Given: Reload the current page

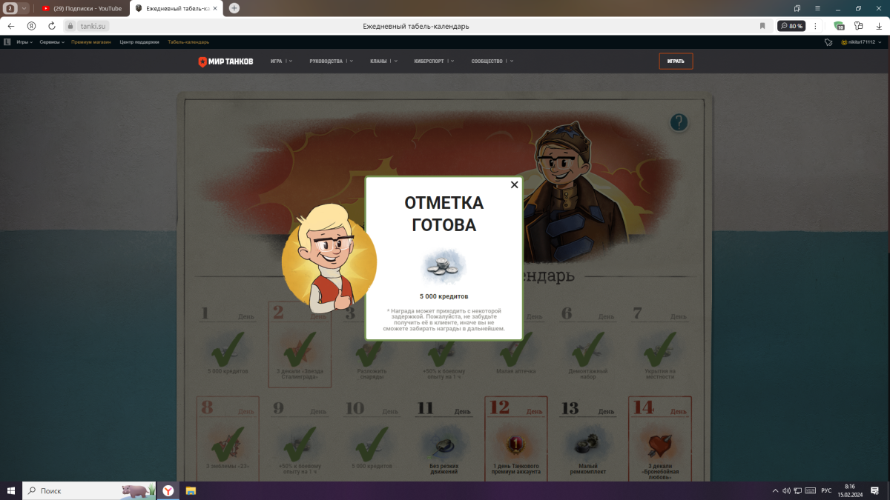Looking at the screenshot, I should (x=52, y=26).
